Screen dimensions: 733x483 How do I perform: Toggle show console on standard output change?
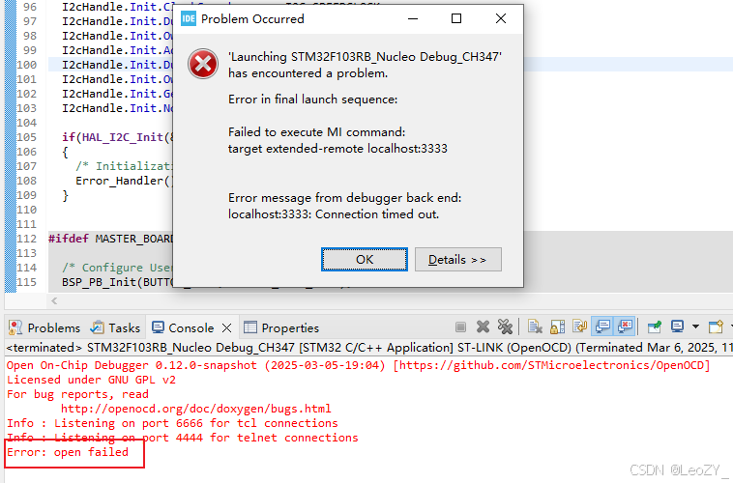[602, 327]
